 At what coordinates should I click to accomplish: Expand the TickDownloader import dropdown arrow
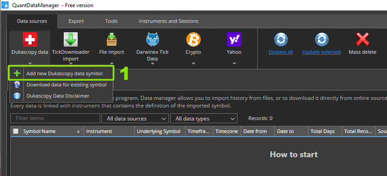click(x=71, y=64)
